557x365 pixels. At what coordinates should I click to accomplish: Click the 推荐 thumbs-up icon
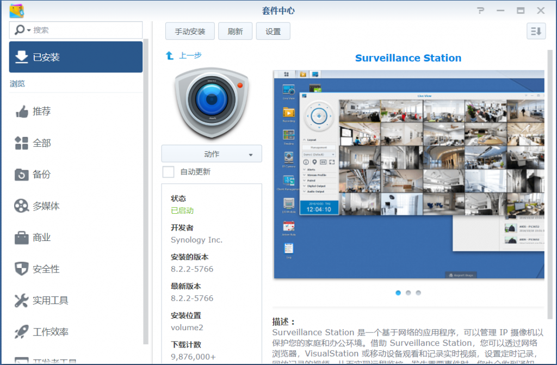click(22, 112)
